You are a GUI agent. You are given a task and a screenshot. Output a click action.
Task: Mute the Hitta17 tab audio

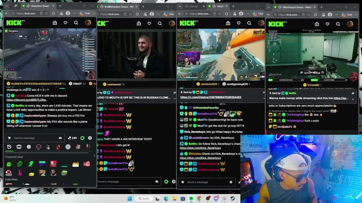(x=214, y=6)
